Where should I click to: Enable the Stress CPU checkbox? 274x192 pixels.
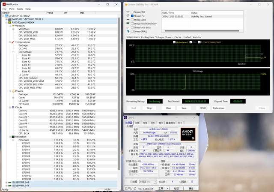132,12
